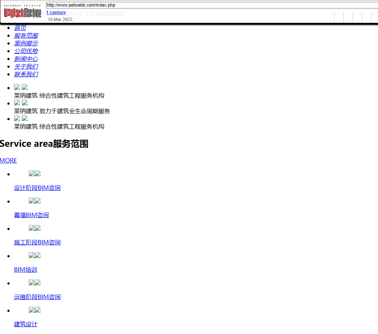Click MORE under Service area heading
Viewport: 378px width, 334px height.
(8, 160)
